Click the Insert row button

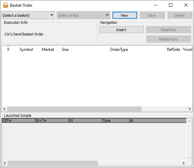(121, 30)
